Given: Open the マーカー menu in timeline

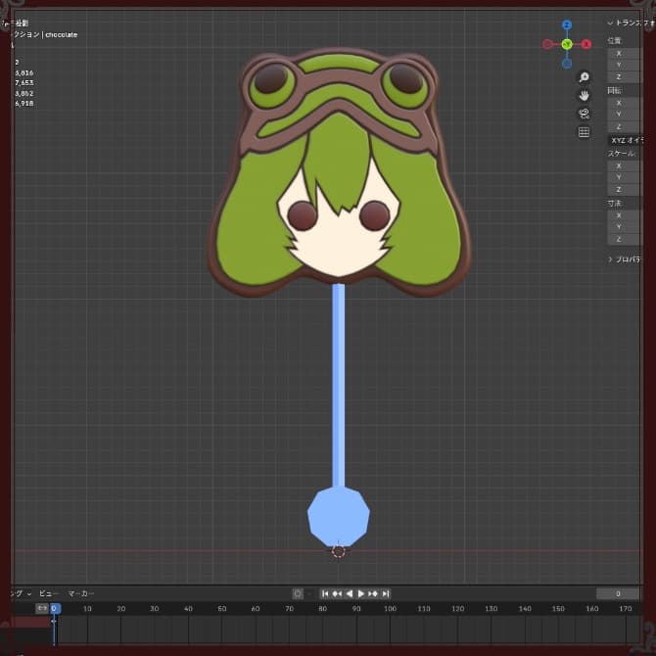Looking at the screenshot, I should (81, 593).
